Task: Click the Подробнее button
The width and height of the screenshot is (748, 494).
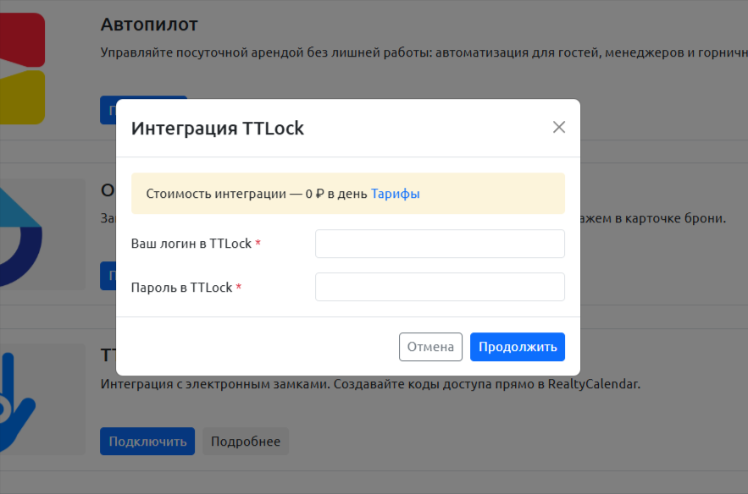Action: (x=246, y=441)
